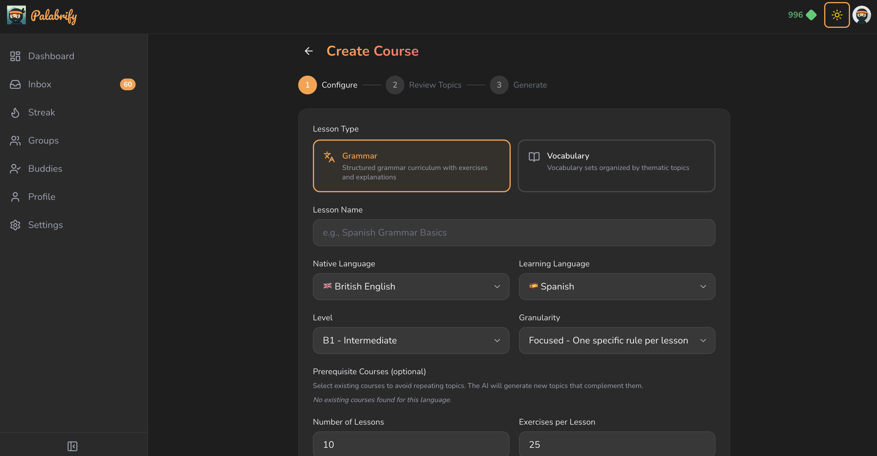The width and height of the screenshot is (877, 456).
Task: Open the Inbox tray icon
Action: tap(15, 84)
